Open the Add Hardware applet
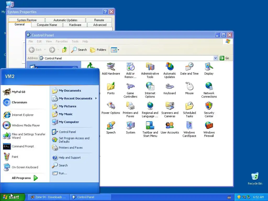Screen dimensions: 268x201 pos(111,69)
